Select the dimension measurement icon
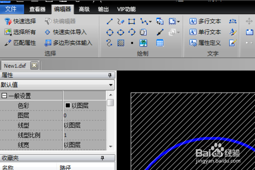This screenshot has width=255, height=170. point(233,21)
